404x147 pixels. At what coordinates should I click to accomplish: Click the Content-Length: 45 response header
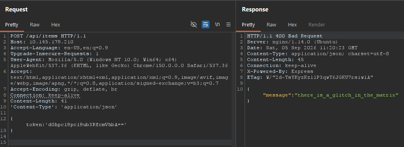click(x=275, y=60)
